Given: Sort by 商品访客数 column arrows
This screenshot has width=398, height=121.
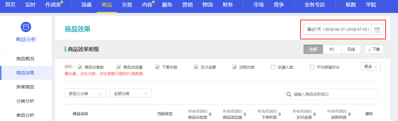Looking at the screenshot, I should pos(210,114).
